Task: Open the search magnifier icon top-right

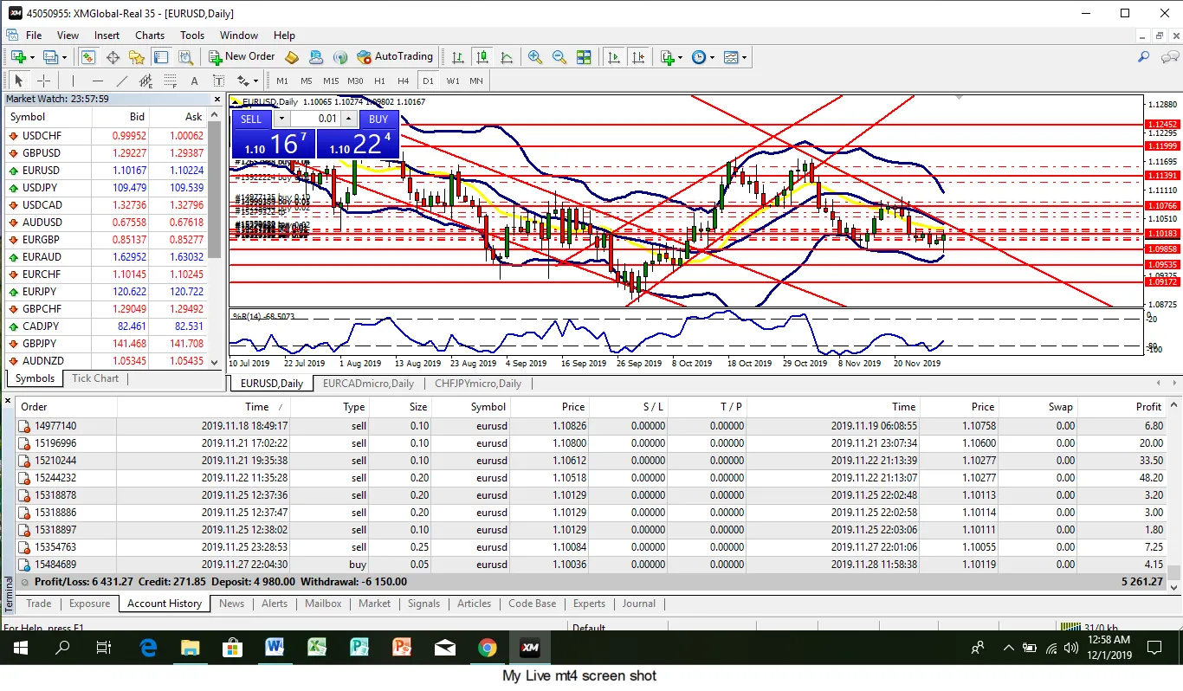Action: click(x=1143, y=57)
